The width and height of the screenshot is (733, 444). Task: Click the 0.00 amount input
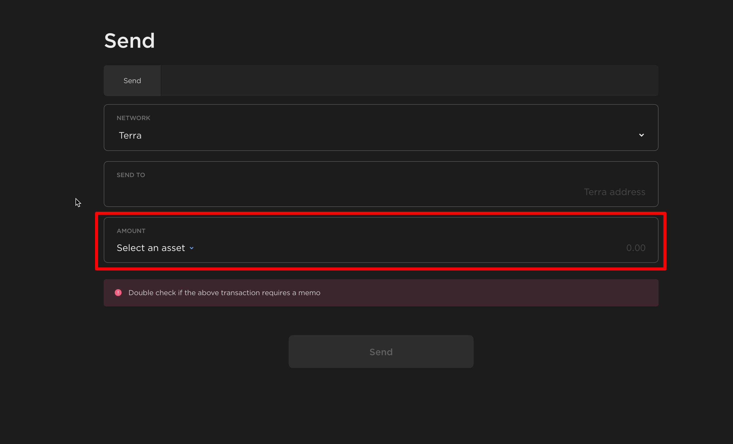(635, 248)
